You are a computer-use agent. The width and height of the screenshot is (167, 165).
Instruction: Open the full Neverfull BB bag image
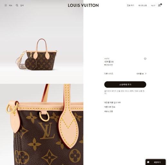coord(42,42)
